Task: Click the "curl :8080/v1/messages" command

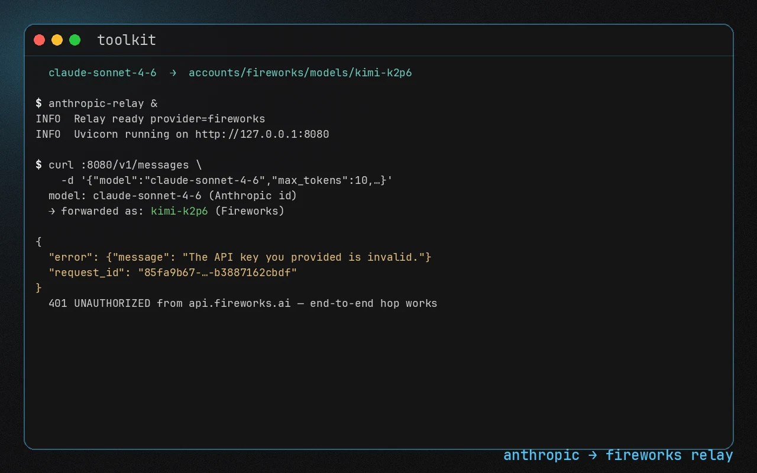Action: [x=118, y=165]
